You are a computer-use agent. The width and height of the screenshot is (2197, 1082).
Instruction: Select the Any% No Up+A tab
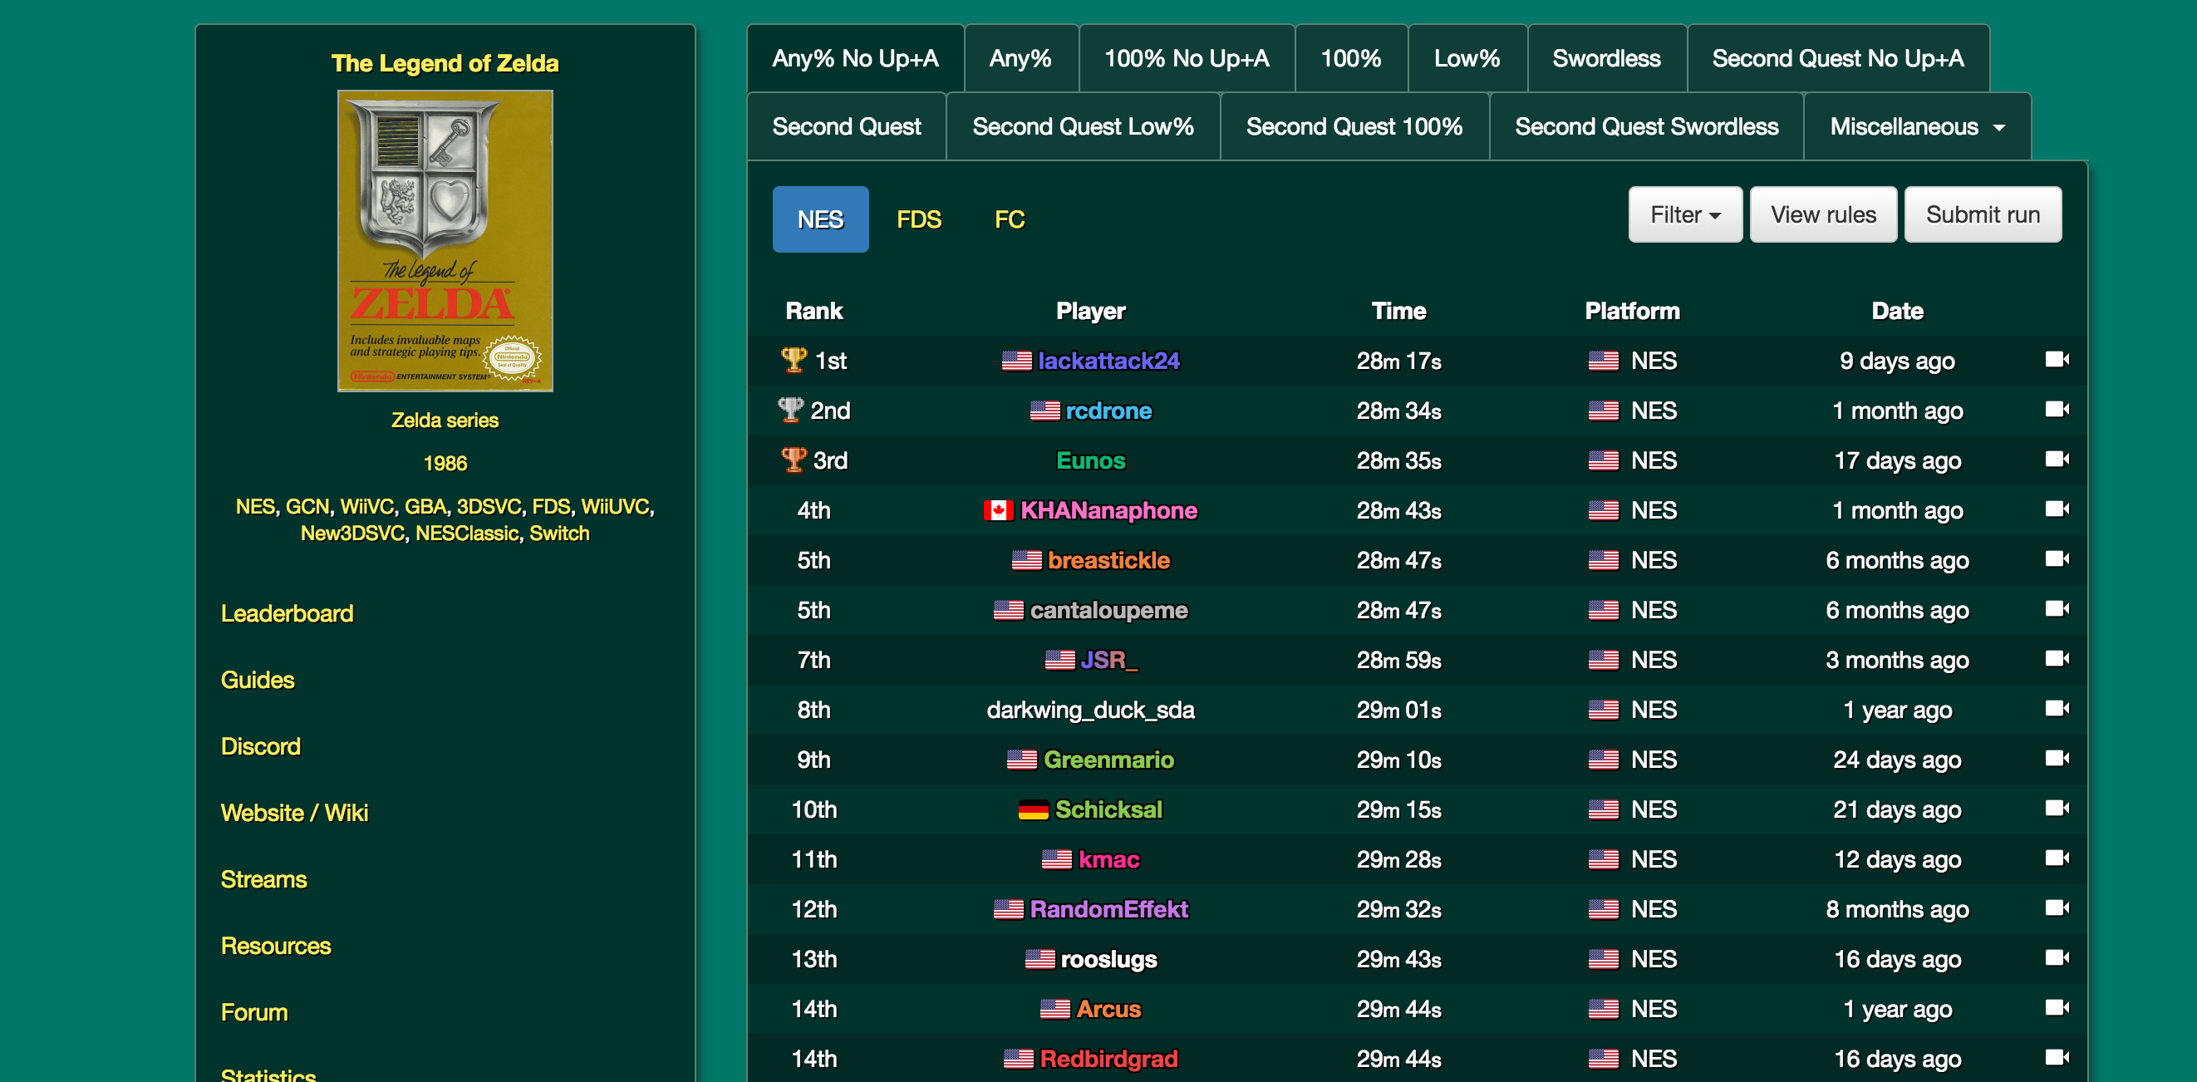[855, 58]
